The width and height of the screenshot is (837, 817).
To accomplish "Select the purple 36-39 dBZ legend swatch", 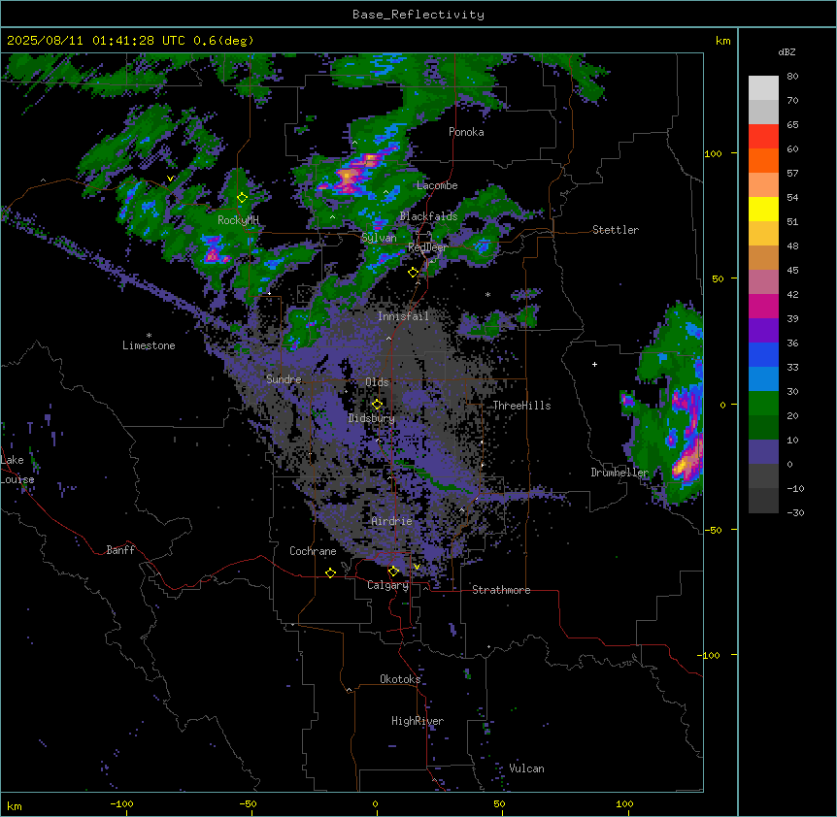I will (x=763, y=331).
